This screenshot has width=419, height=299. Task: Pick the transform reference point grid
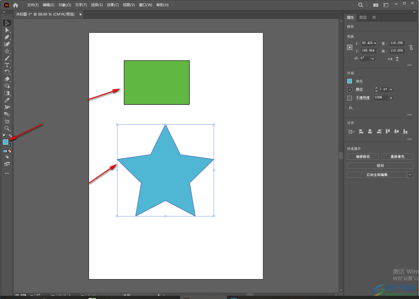coord(350,47)
